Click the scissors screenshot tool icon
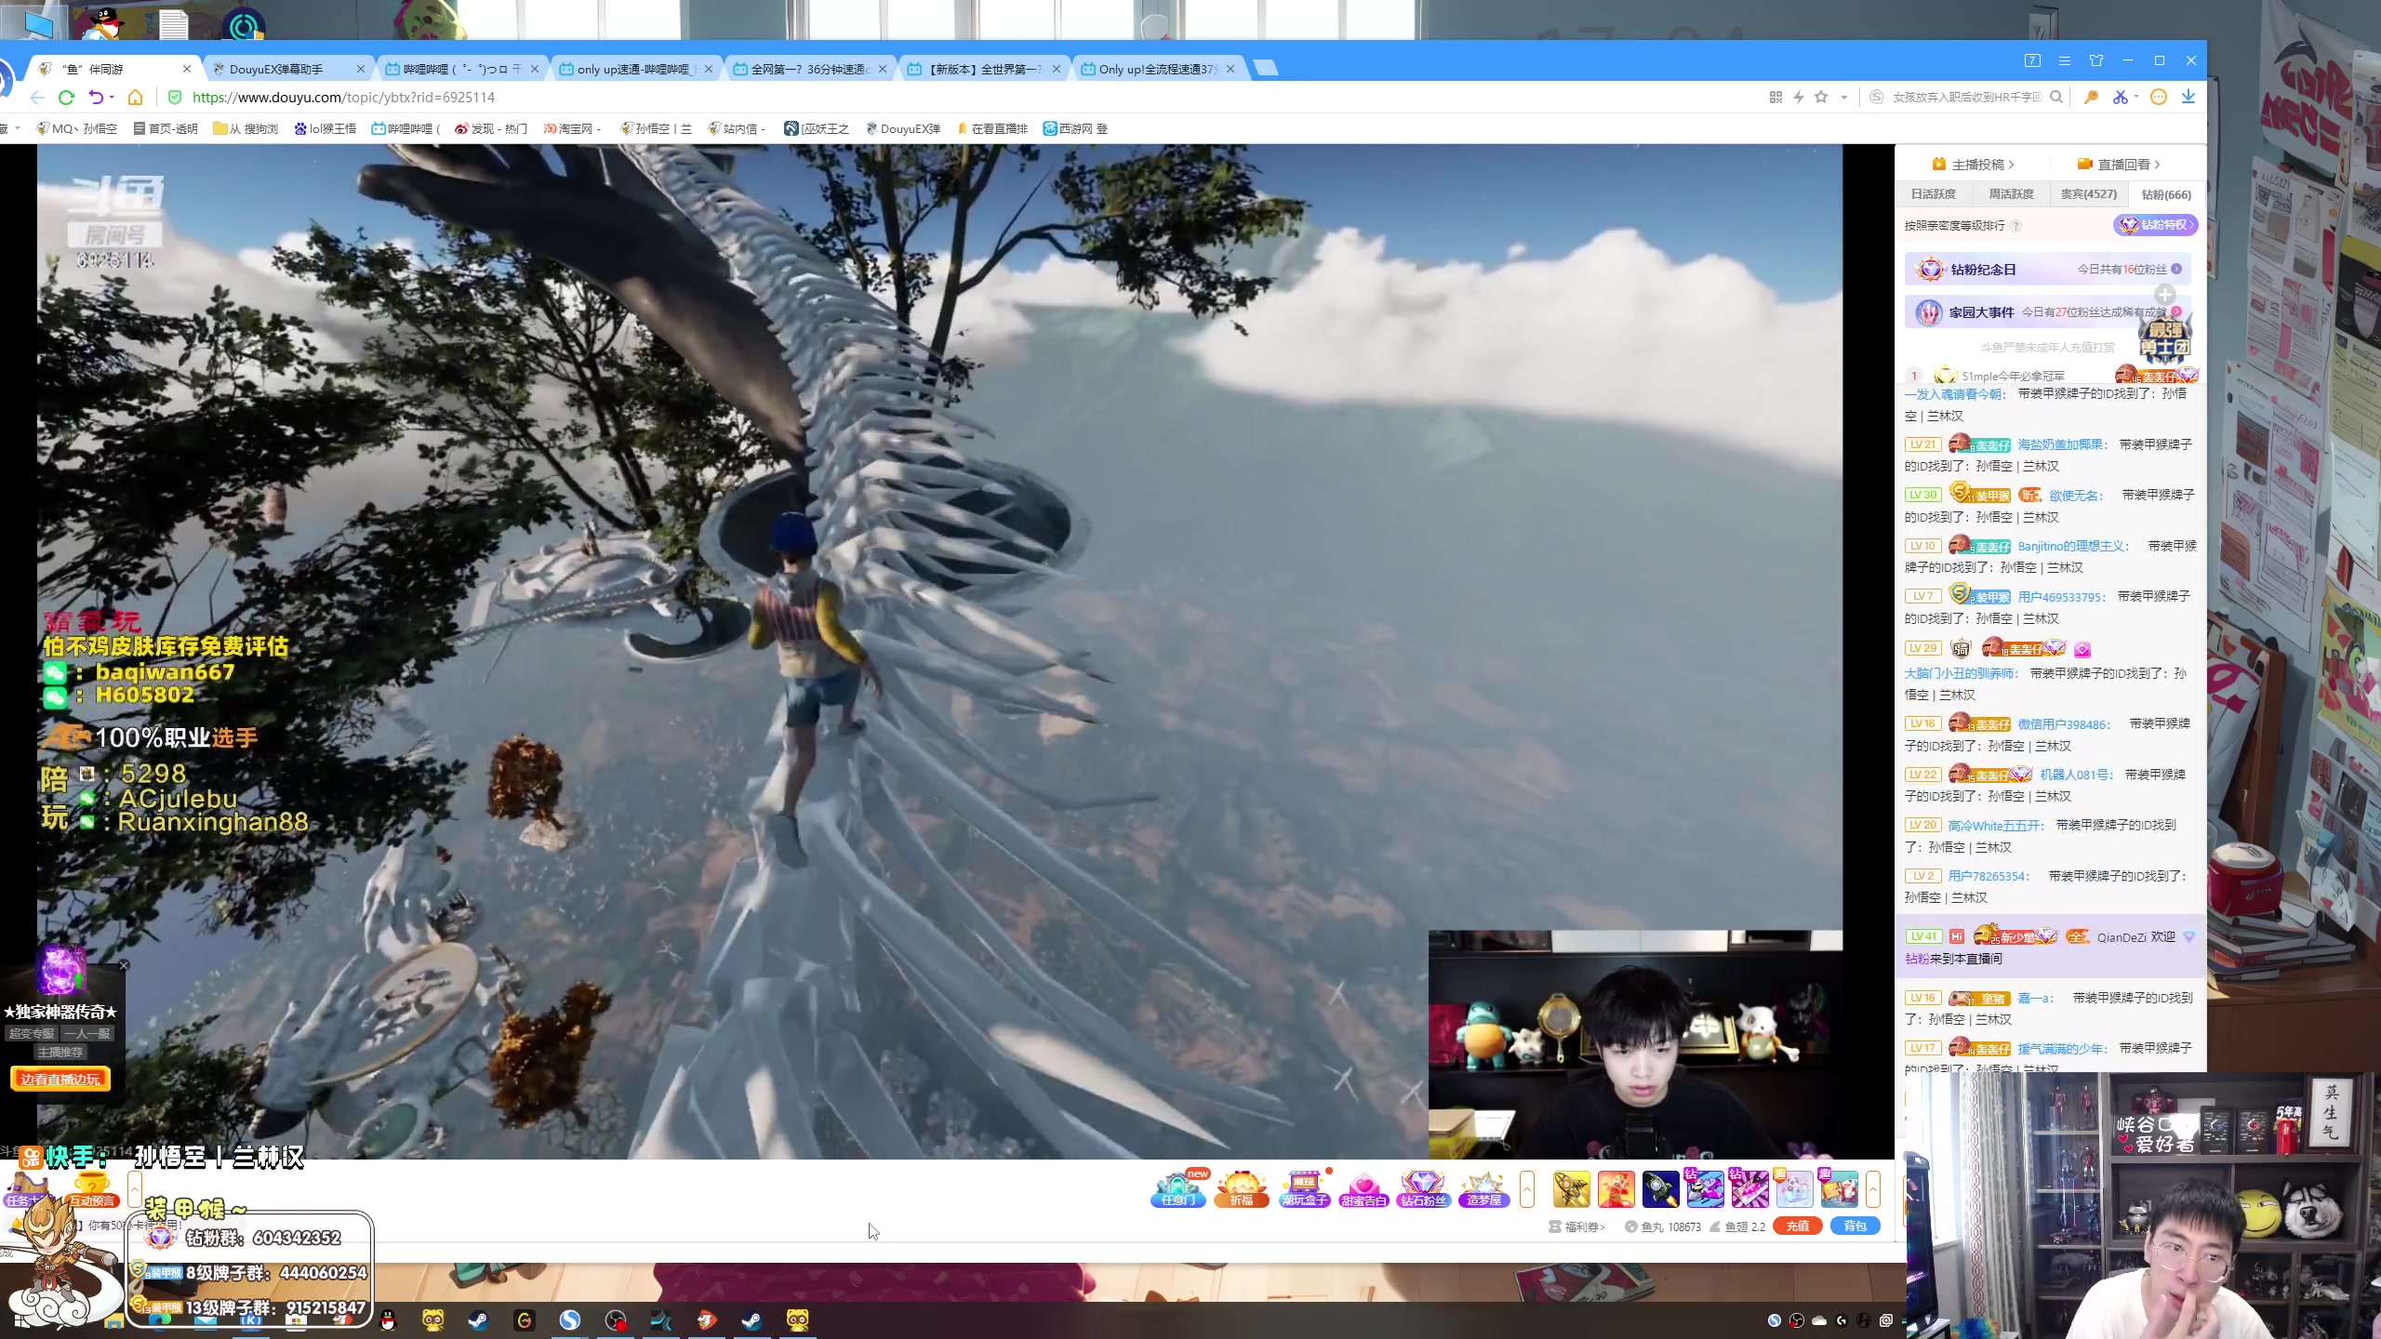The height and width of the screenshot is (1339, 2381). (2120, 97)
